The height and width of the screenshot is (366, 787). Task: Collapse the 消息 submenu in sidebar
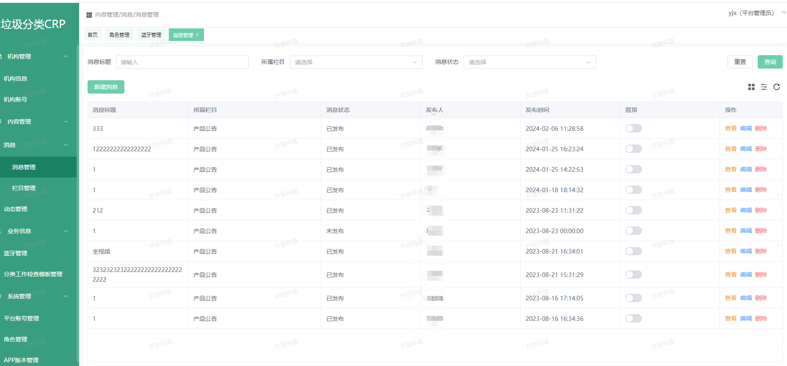[66, 145]
